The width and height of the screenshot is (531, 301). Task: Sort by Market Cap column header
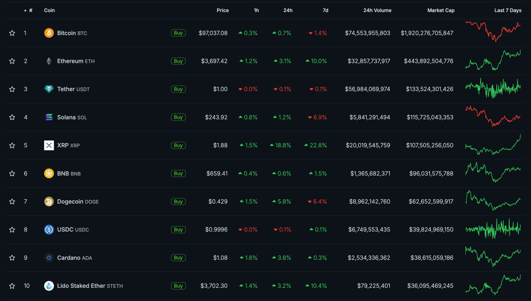[x=441, y=10]
